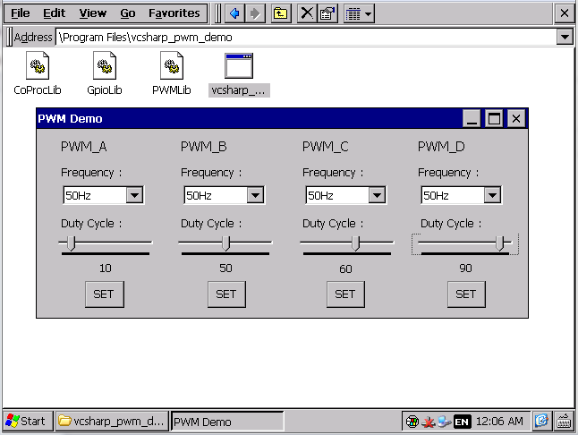Click the EN language indicator
This screenshot has width=578, height=435.
tap(463, 422)
